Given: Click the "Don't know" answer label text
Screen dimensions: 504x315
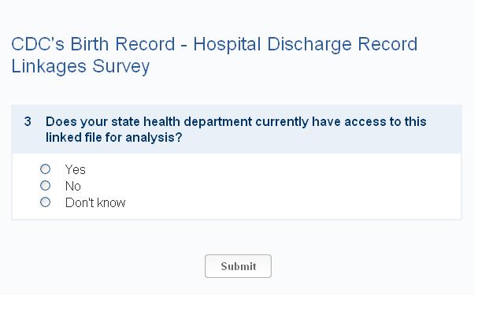Looking at the screenshot, I should (95, 203).
